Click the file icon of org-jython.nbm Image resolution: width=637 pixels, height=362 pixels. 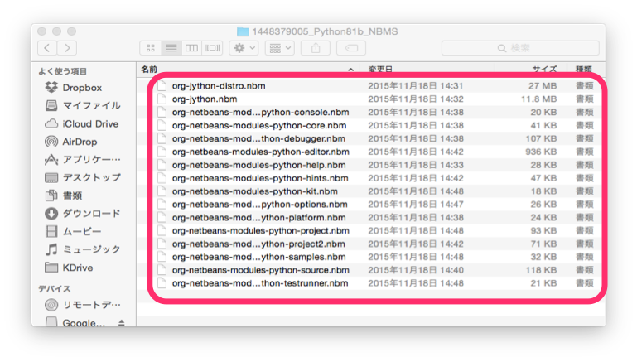(162, 99)
